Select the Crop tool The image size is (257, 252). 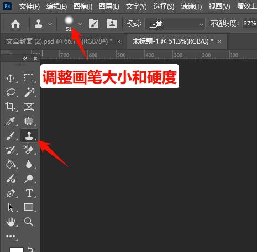tap(10, 107)
